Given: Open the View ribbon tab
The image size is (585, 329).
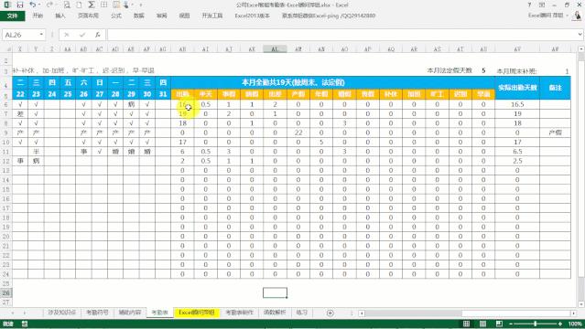Looking at the screenshot, I should [184, 16].
